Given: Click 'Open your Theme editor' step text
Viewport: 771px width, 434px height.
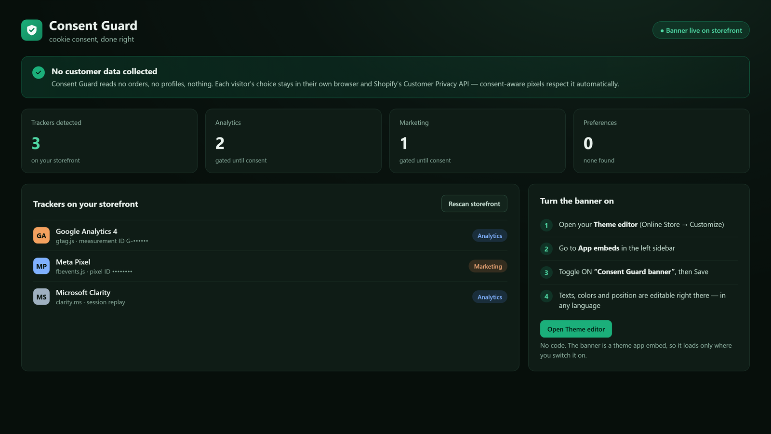Looking at the screenshot, I should [641, 225].
